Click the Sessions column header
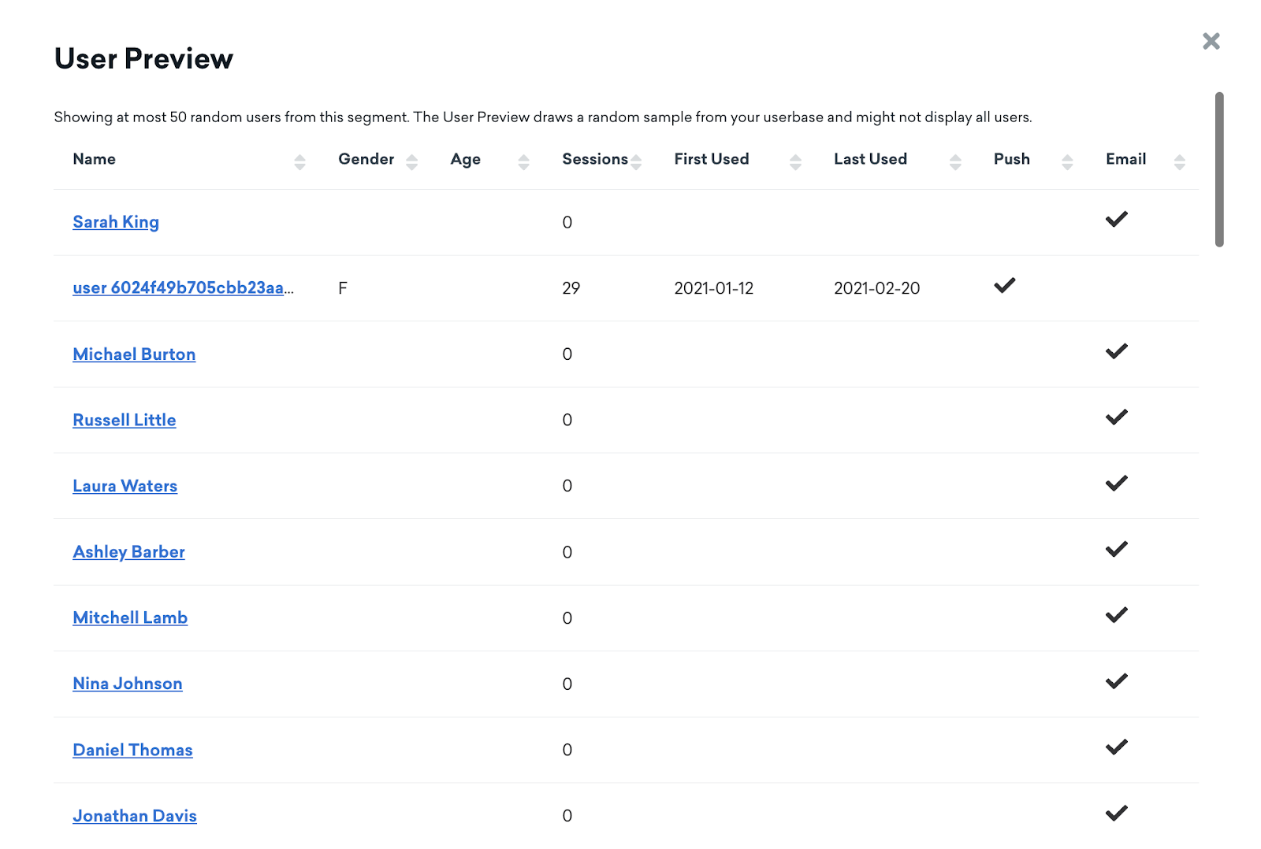Image resolution: width=1261 pixels, height=849 pixels. (596, 159)
